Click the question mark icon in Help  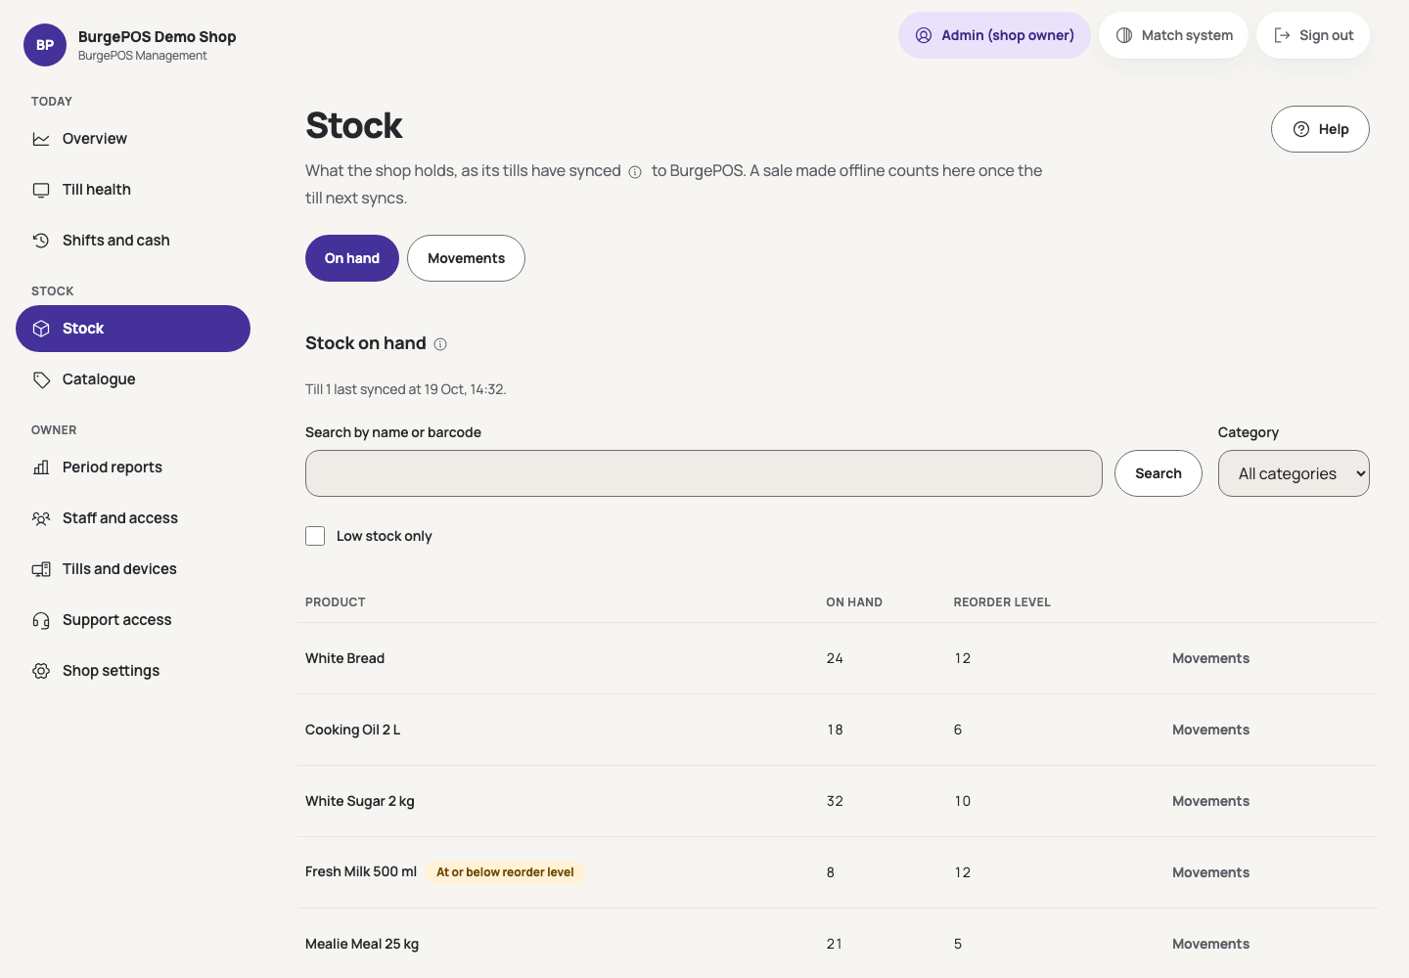tap(1301, 129)
